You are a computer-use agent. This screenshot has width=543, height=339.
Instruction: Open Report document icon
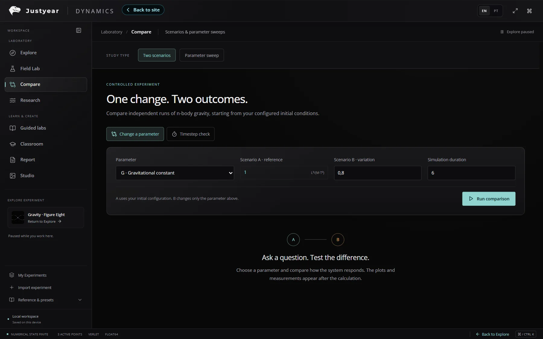coord(13,160)
